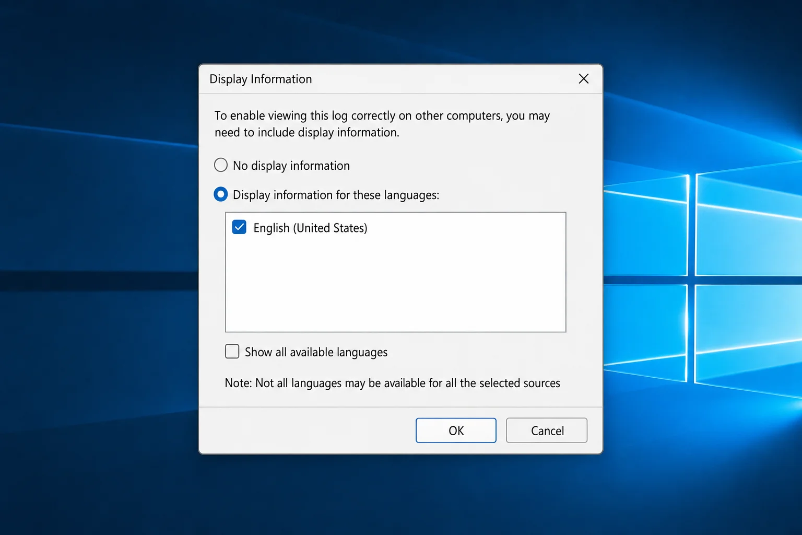
Task: Click the Cancel button
Action: tap(547, 431)
